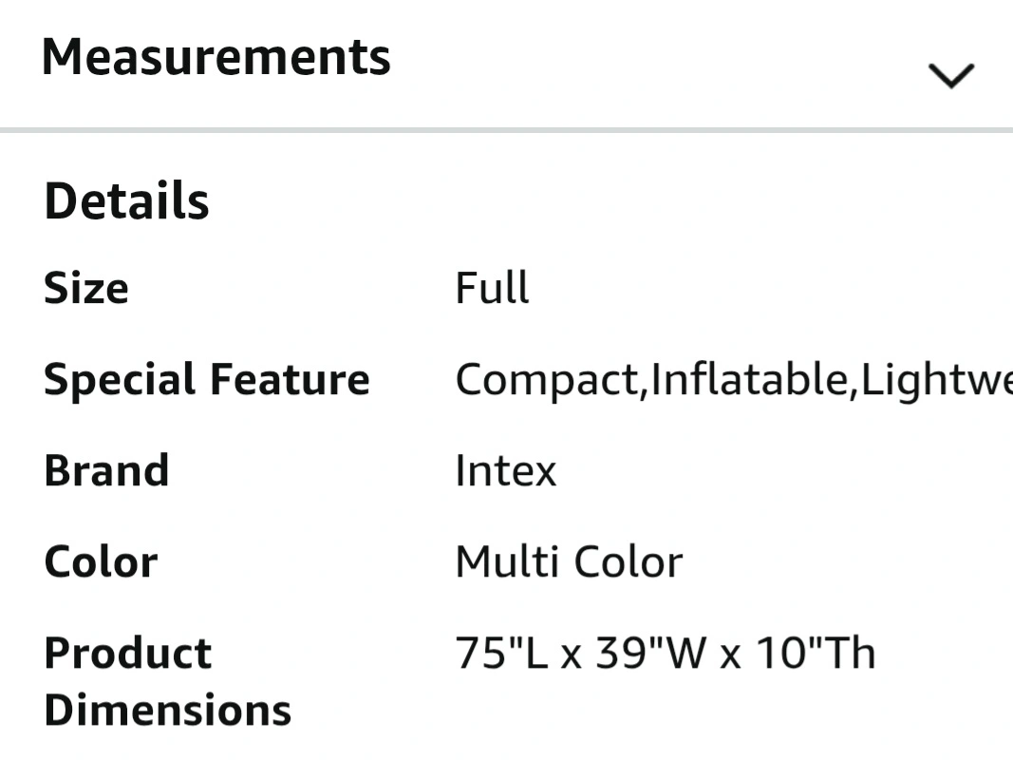Click the 10"Th thickness text
Screen dimensions: 1013x760
(816, 653)
